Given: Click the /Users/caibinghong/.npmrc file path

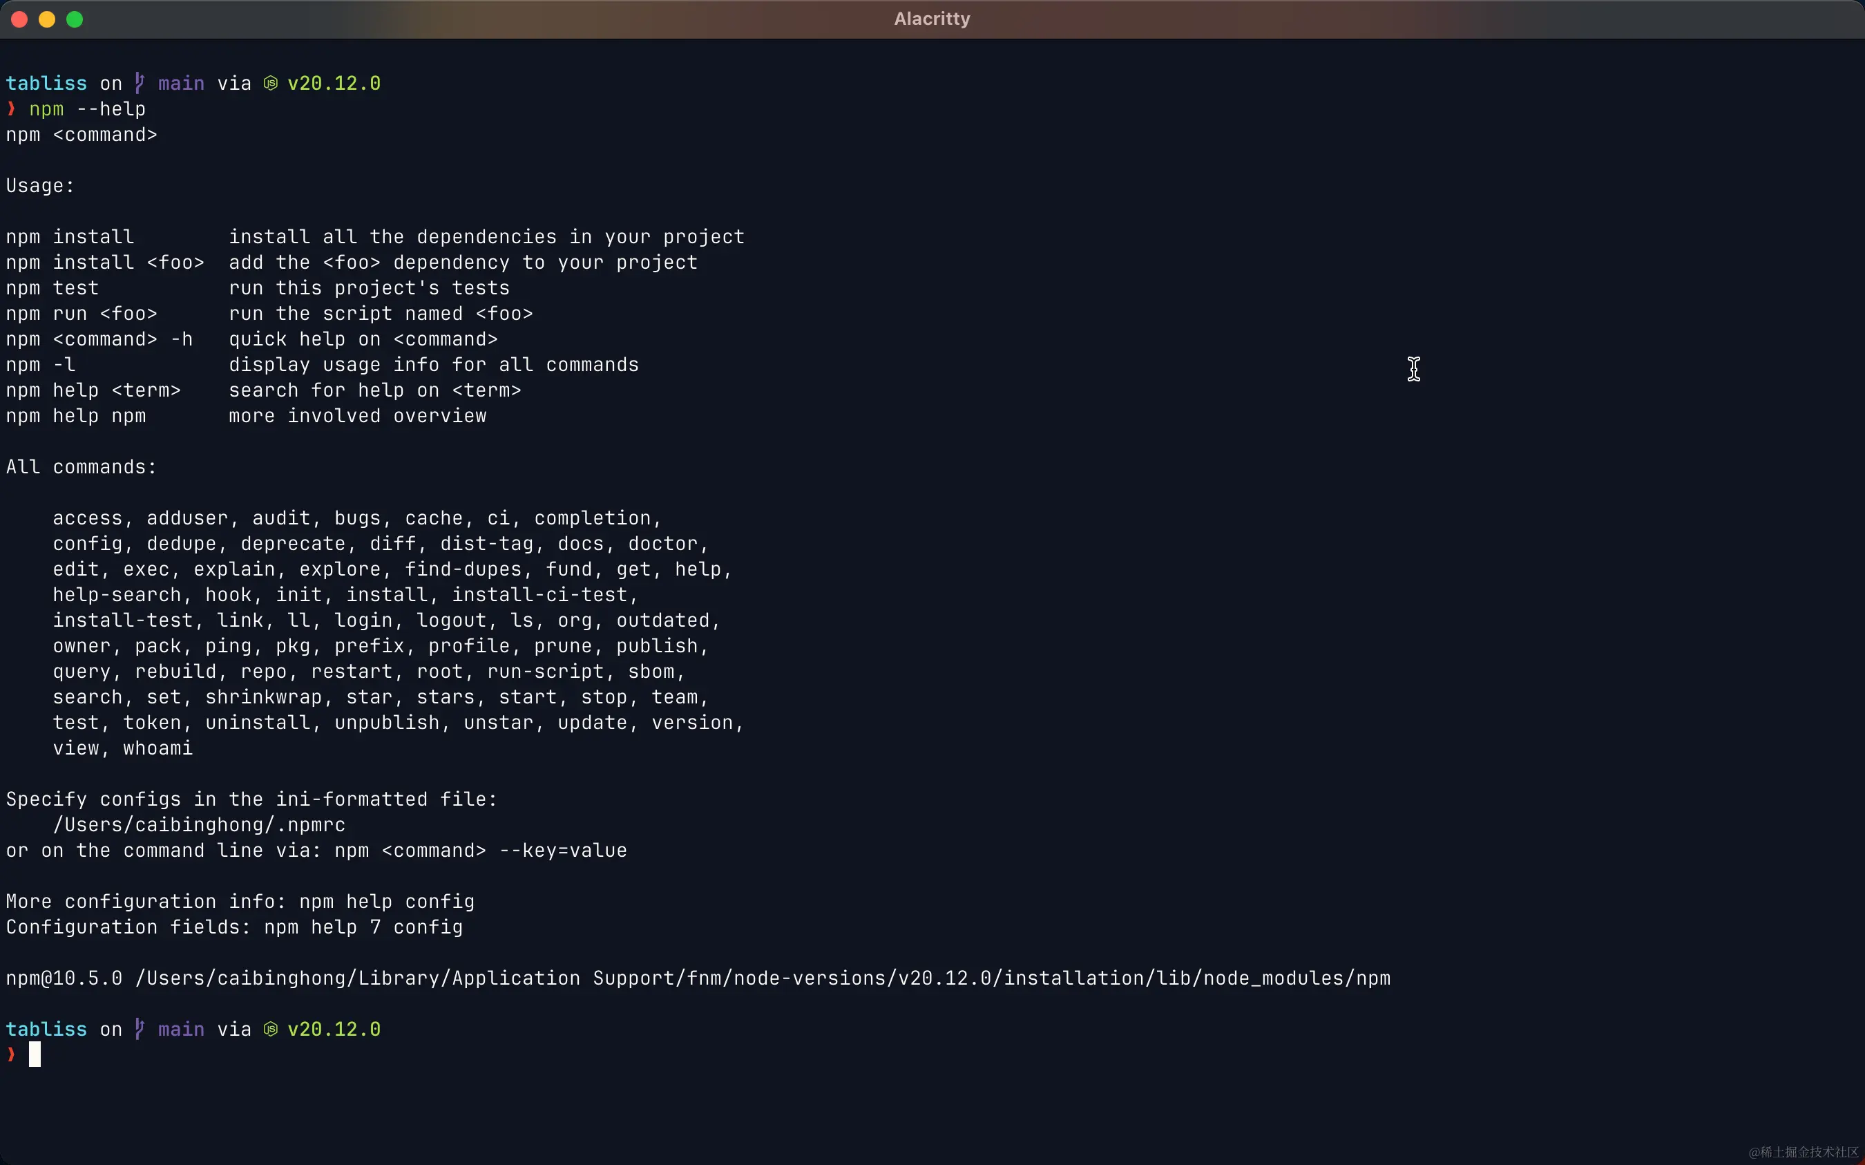Looking at the screenshot, I should [x=199, y=824].
